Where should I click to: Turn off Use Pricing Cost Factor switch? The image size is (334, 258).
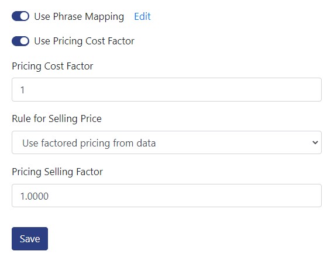pos(20,41)
